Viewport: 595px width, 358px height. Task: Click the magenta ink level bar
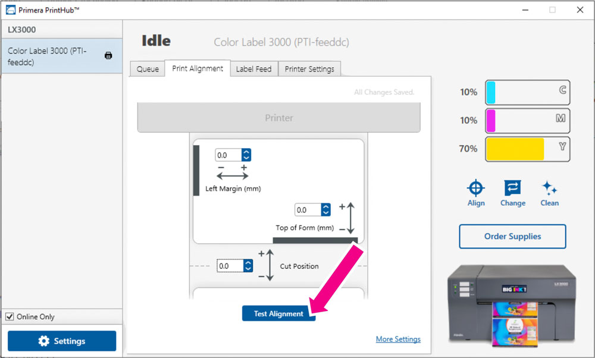(527, 121)
